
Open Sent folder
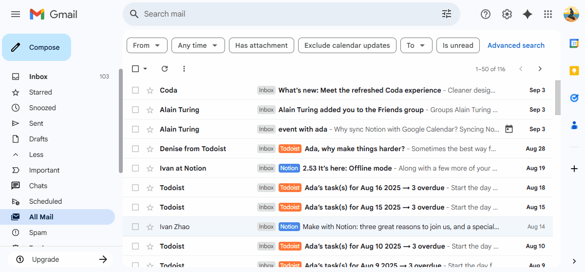58,123
